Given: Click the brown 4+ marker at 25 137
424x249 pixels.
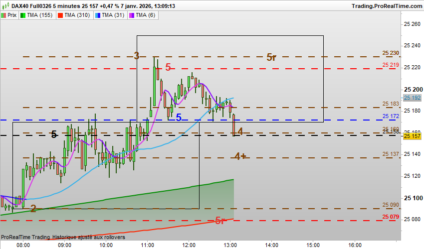Looking at the screenshot, I should [240, 156].
